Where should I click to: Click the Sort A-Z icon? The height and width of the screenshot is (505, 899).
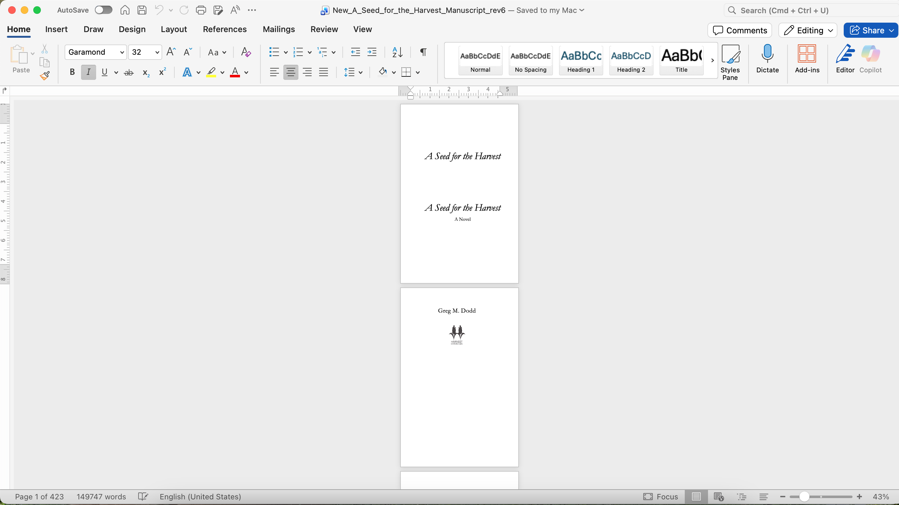pyautogui.click(x=397, y=53)
